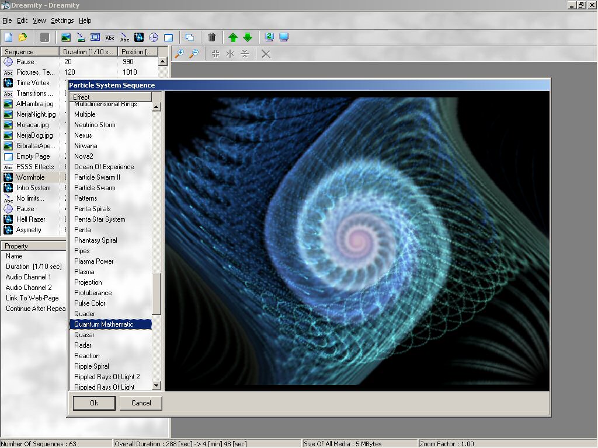
Task: Confirm the effect with the Ok button
Action: pyautogui.click(x=93, y=402)
